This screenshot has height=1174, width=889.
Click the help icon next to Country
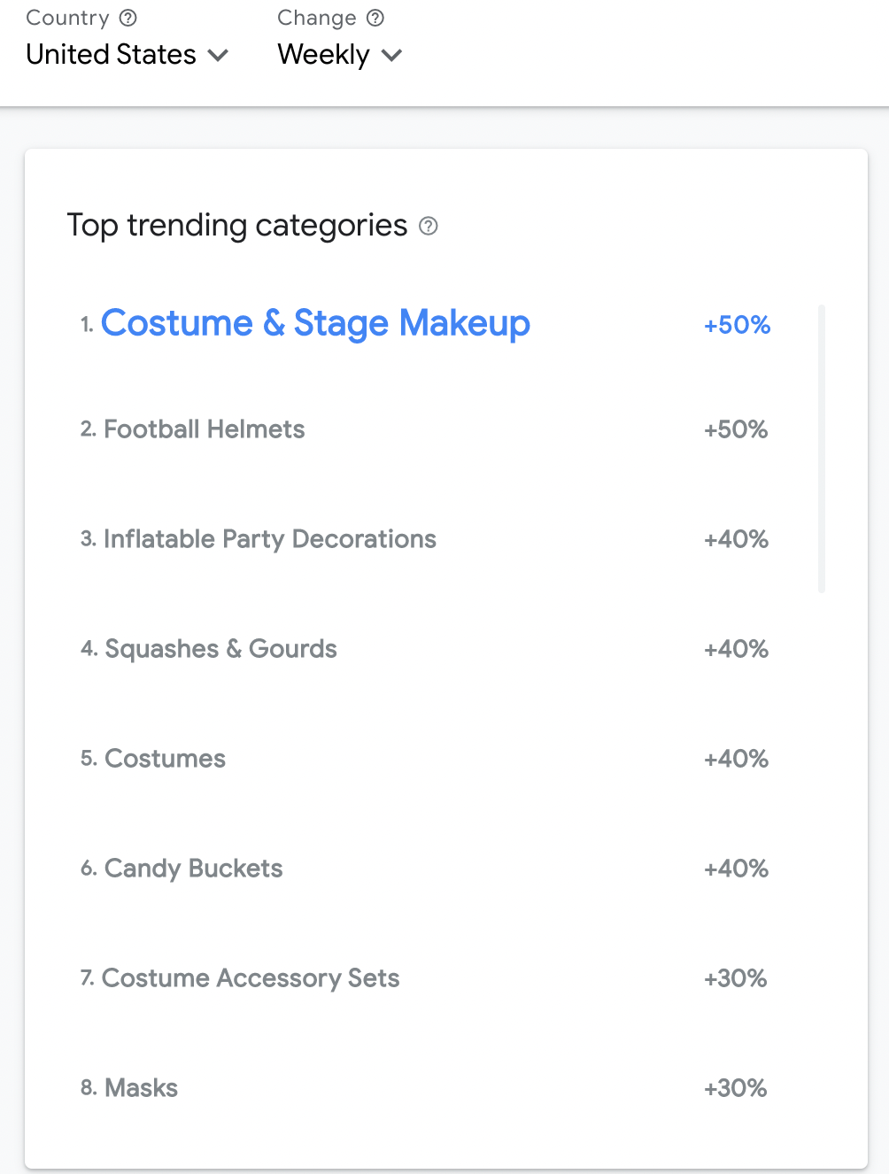coord(128,18)
